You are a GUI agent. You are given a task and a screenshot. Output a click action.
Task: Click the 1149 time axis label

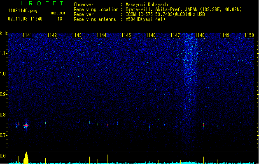point(225,35)
